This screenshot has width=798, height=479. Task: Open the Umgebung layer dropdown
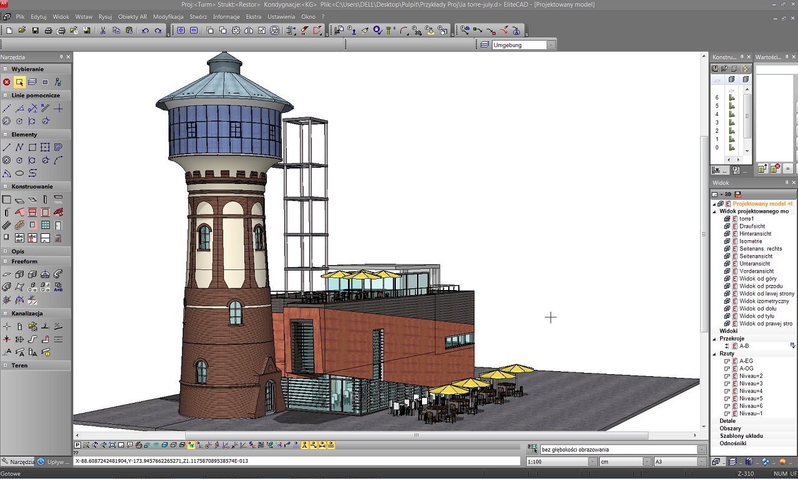pyautogui.click(x=550, y=45)
